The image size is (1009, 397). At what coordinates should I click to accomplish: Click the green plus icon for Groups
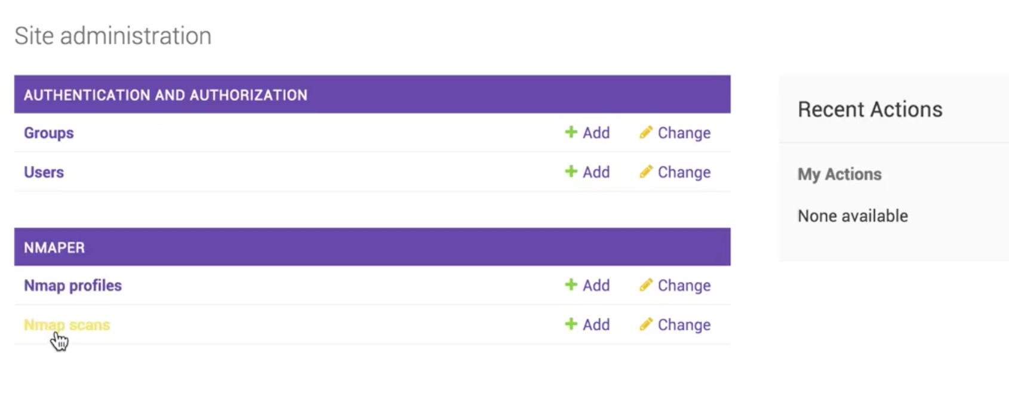coord(571,132)
